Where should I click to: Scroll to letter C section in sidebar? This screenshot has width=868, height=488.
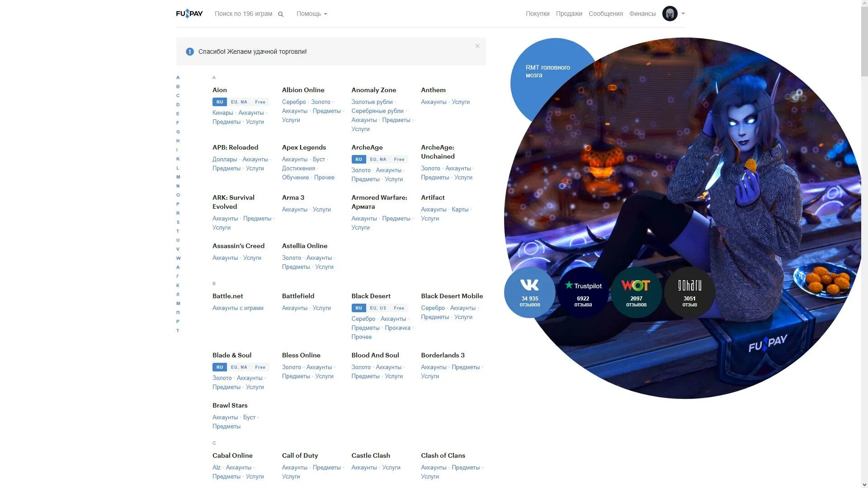178,95
